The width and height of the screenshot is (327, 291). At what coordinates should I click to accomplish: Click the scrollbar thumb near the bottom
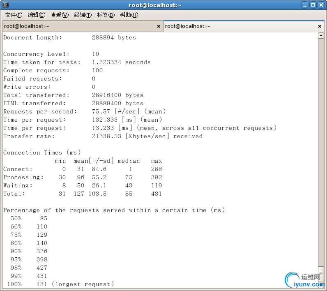tap(321, 274)
